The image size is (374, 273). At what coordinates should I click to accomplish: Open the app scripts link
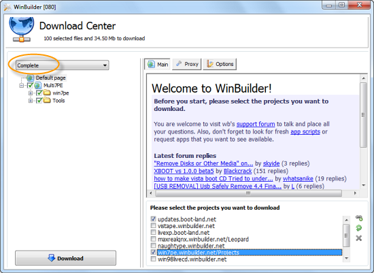point(305,131)
